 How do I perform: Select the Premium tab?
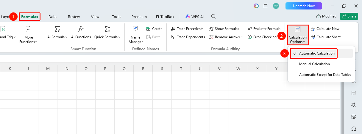click(x=139, y=17)
